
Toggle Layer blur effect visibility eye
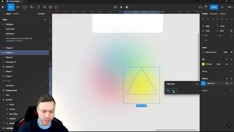pyautogui.click(x=227, y=83)
